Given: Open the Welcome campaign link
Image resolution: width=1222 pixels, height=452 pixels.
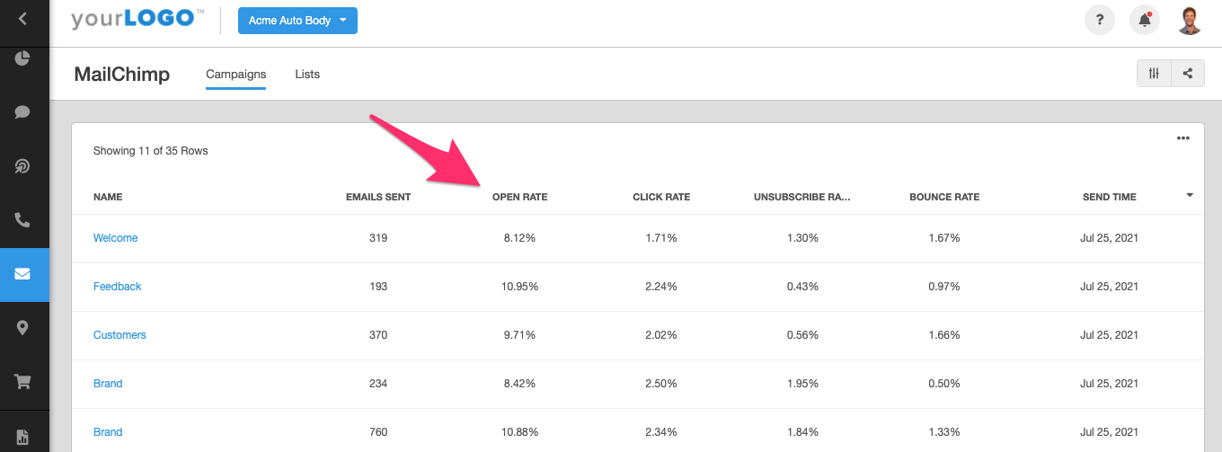Looking at the screenshot, I should pyautogui.click(x=116, y=238).
